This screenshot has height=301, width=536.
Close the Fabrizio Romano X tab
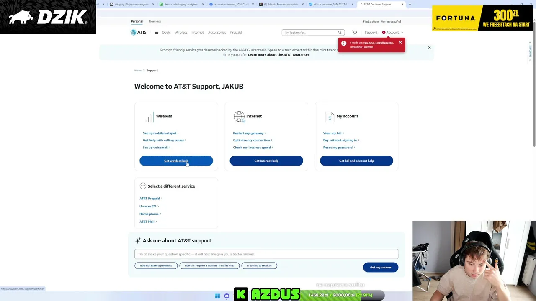[x=302, y=4]
